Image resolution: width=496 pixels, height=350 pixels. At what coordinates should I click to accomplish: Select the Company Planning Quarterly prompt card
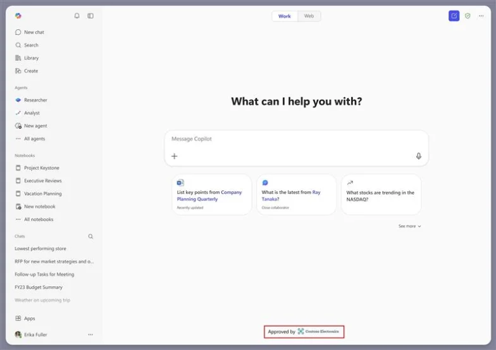pyautogui.click(x=211, y=195)
